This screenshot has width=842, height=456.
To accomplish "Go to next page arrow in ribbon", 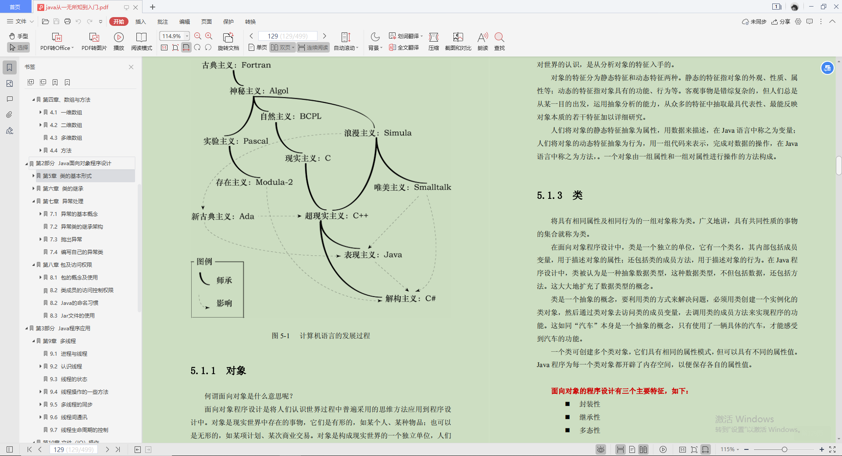I will click(325, 36).
